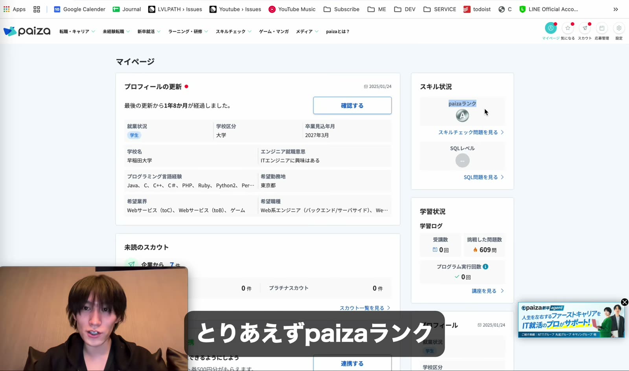Open Youtube Issues bookmark
Image resolution: width=629 pixels, height=371 pixels.
(x=235, y=9)
